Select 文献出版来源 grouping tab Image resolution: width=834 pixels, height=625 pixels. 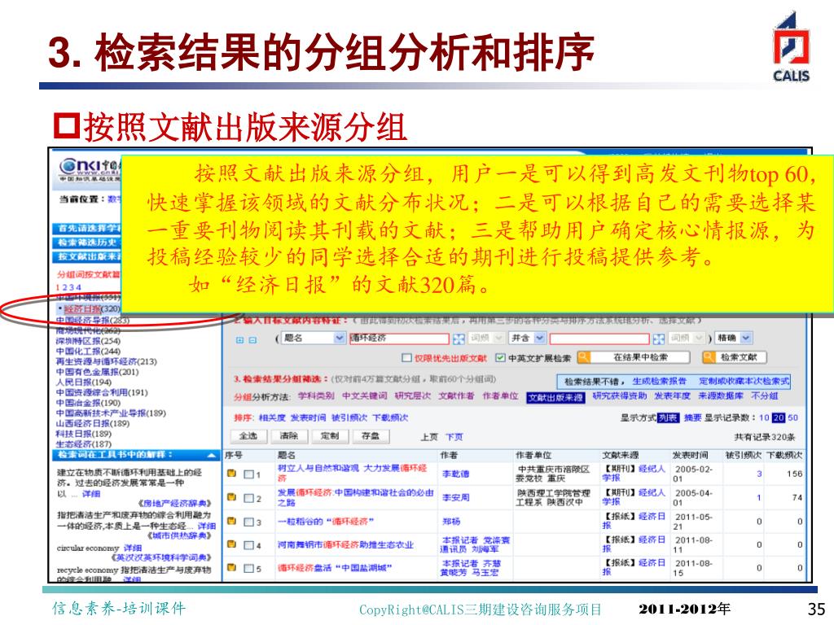point(555,397)
